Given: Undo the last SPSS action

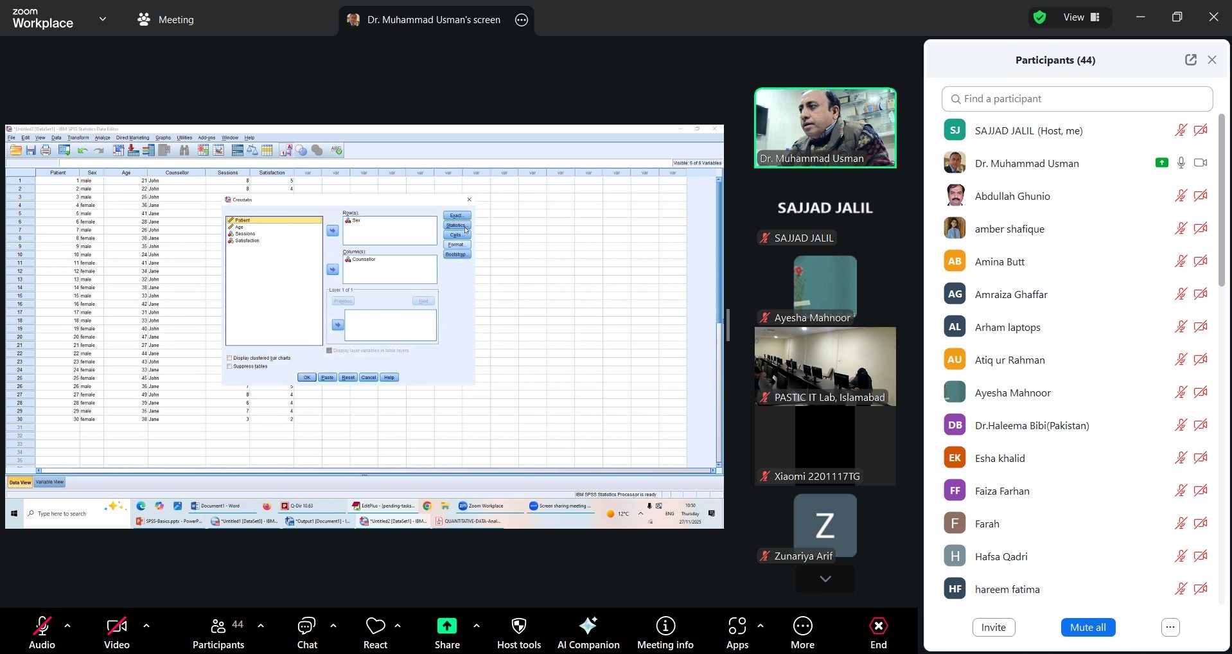Looking at the screenshot, I should click(81, 150).
